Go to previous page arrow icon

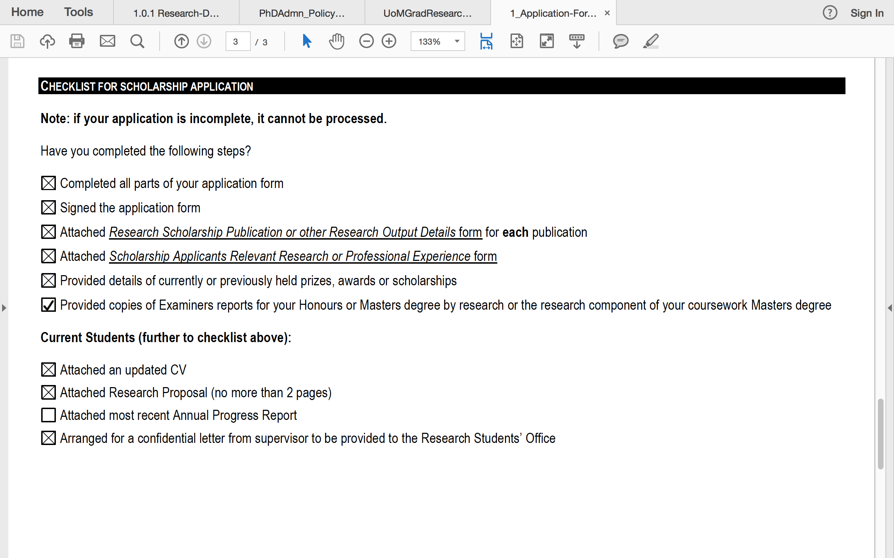[181, 41]
